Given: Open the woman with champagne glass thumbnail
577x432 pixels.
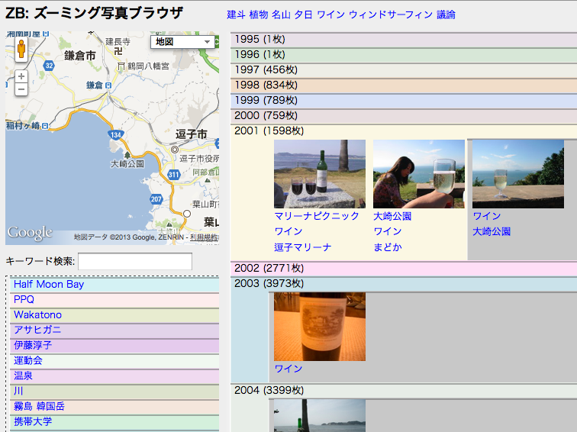Looking at the screenshot, I should coord(419,174).
